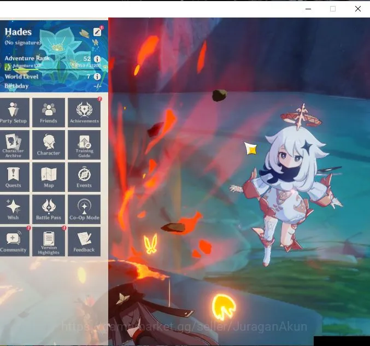The width and height of the screenshot is (370, 346).
Task: Open the Training Guide
Action: point(84,145)
